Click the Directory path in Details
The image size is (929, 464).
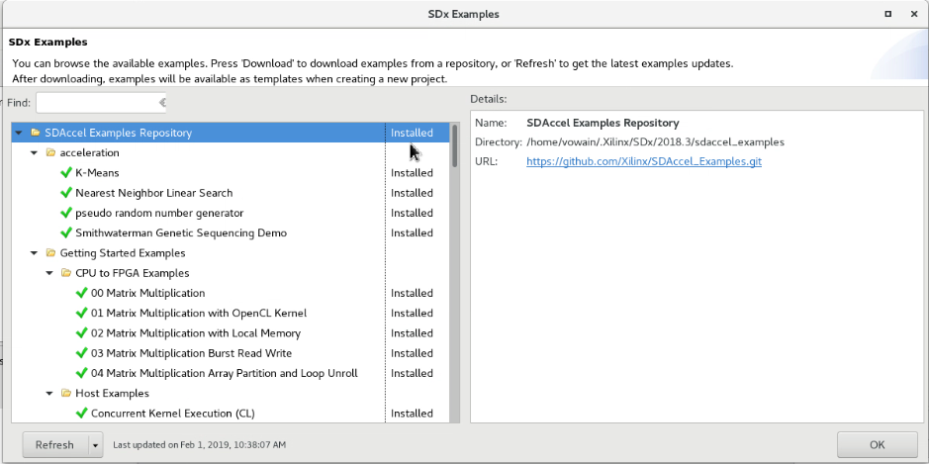tap(655, 142)
